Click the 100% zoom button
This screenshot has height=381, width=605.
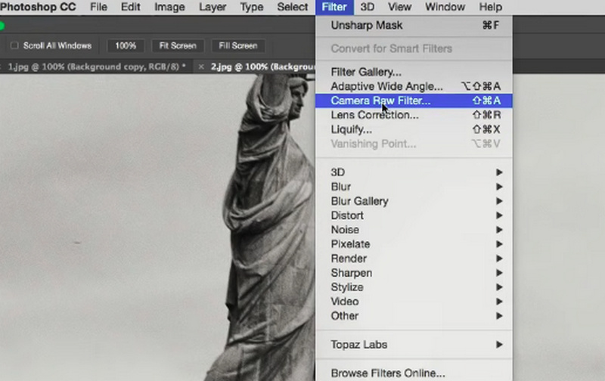pos(126,46)
